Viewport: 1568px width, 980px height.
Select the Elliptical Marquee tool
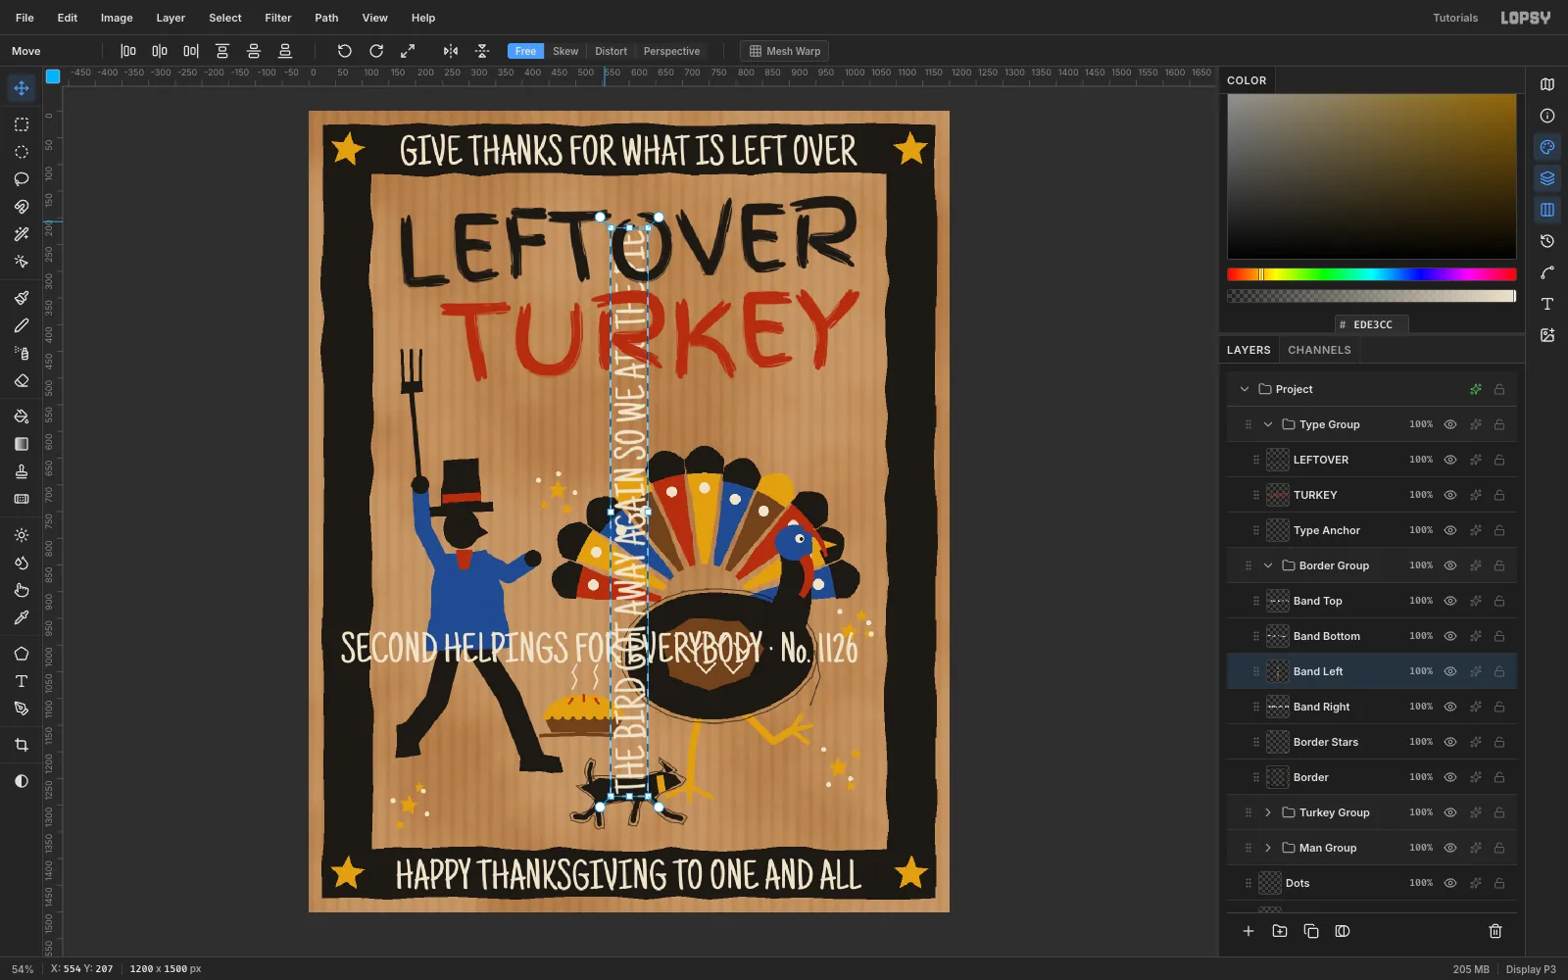tap(22, 152)
